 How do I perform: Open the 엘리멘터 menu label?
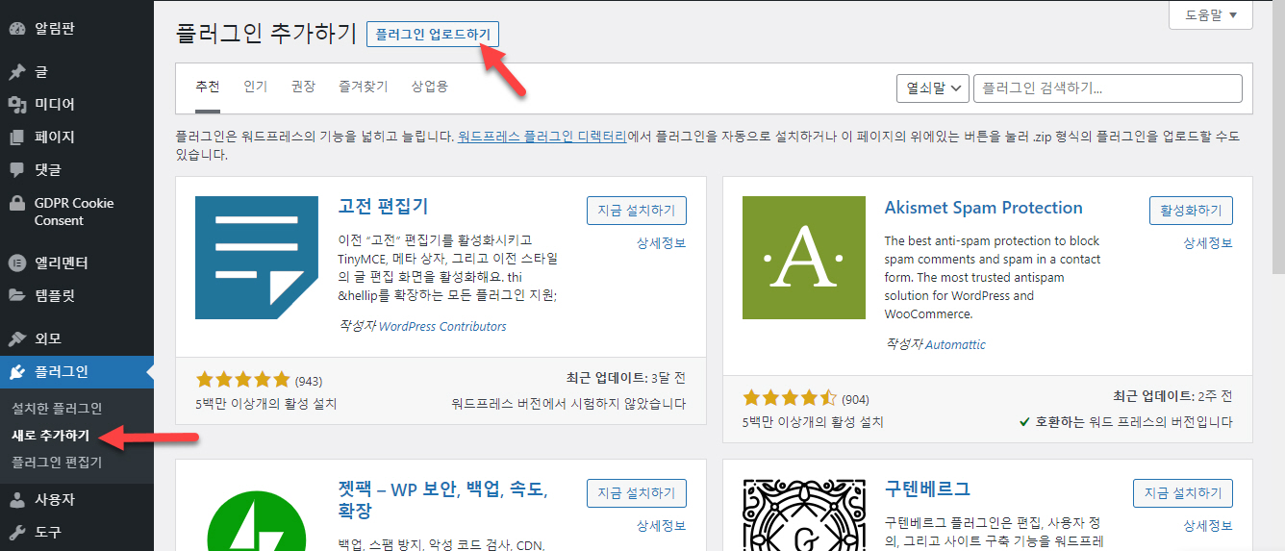(x=62, y=263)
